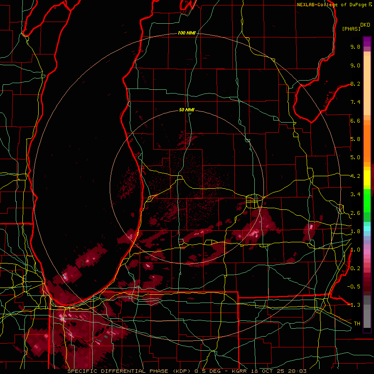374x374 pixels.
Task: Click the -0.5 scale value
Action: (x=354, y=287)
